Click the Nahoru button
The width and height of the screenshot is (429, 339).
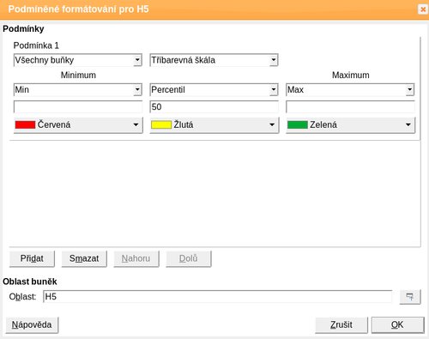click(x=136, y=258)
